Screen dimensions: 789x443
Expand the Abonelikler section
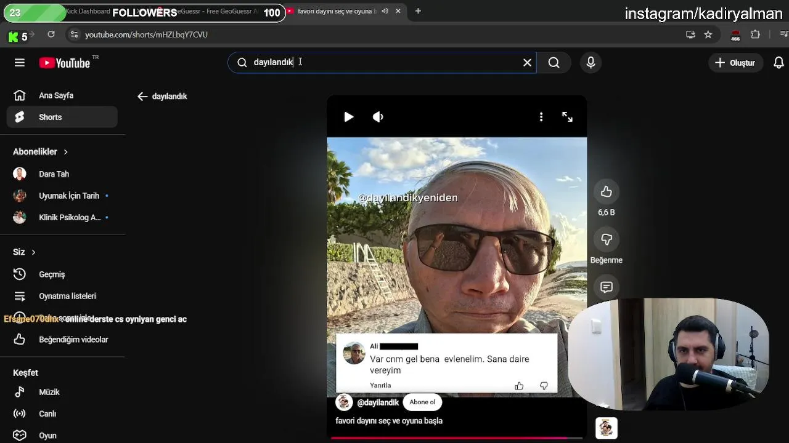41,152
